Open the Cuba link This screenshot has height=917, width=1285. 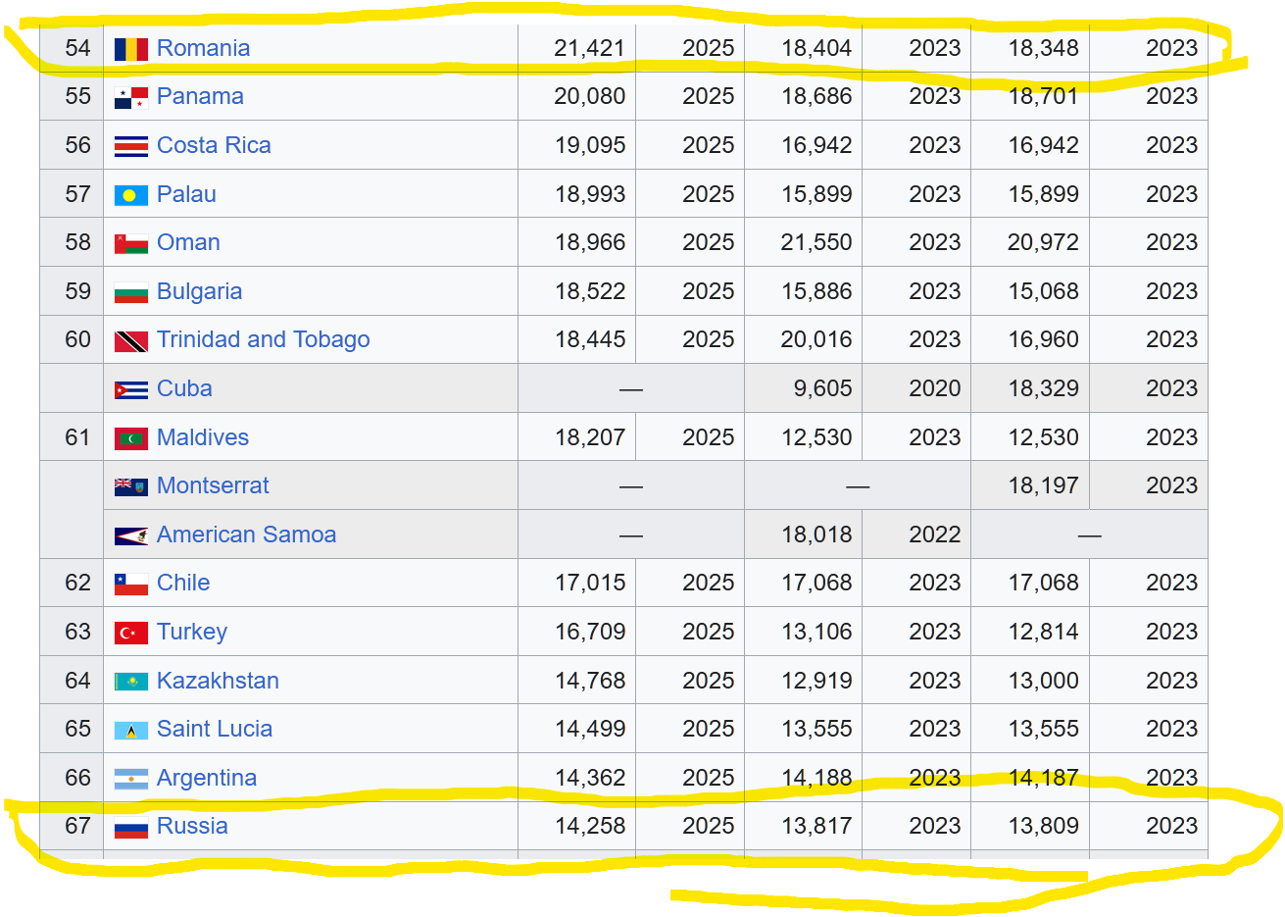[184, 388]
